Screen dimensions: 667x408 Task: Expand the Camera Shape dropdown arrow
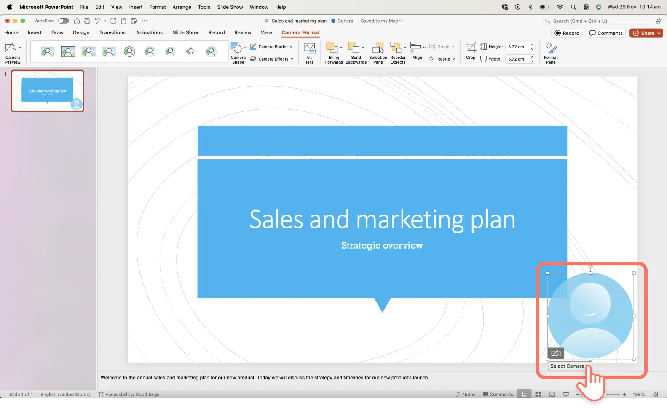[x=245, y=48]
